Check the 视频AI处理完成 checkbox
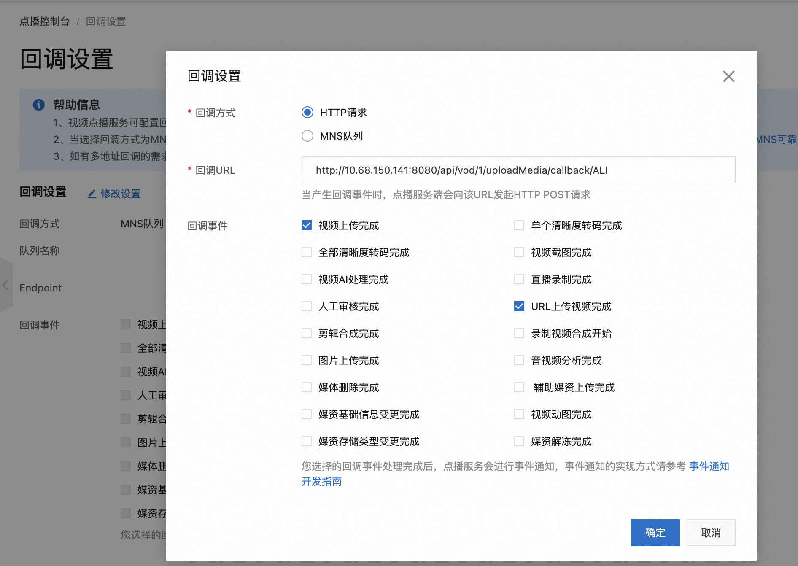This screenshot has height=566, width=798. 307,279
